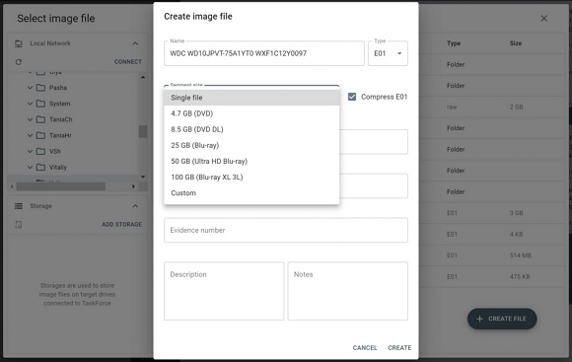Click the CANCEL button
The image size is (572, 362).
pos(365,348)
